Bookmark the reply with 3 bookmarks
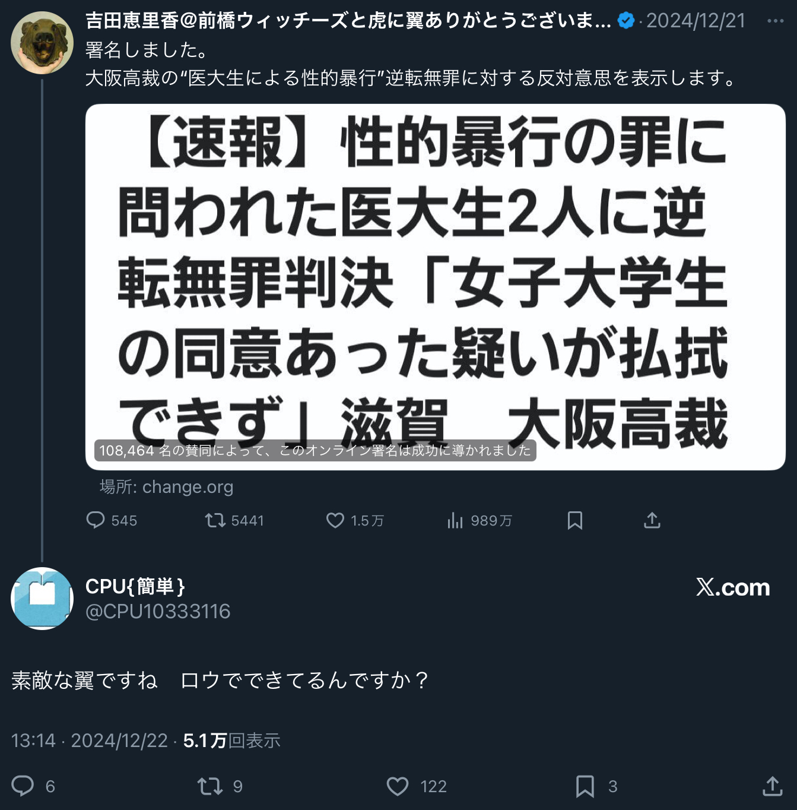Image resolution: width=797 pixels, height=810 pixels. click(585, 786)
